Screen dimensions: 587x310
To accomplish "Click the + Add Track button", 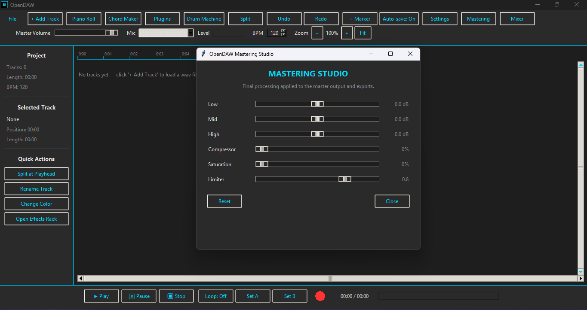I will [x=45, y=19].
